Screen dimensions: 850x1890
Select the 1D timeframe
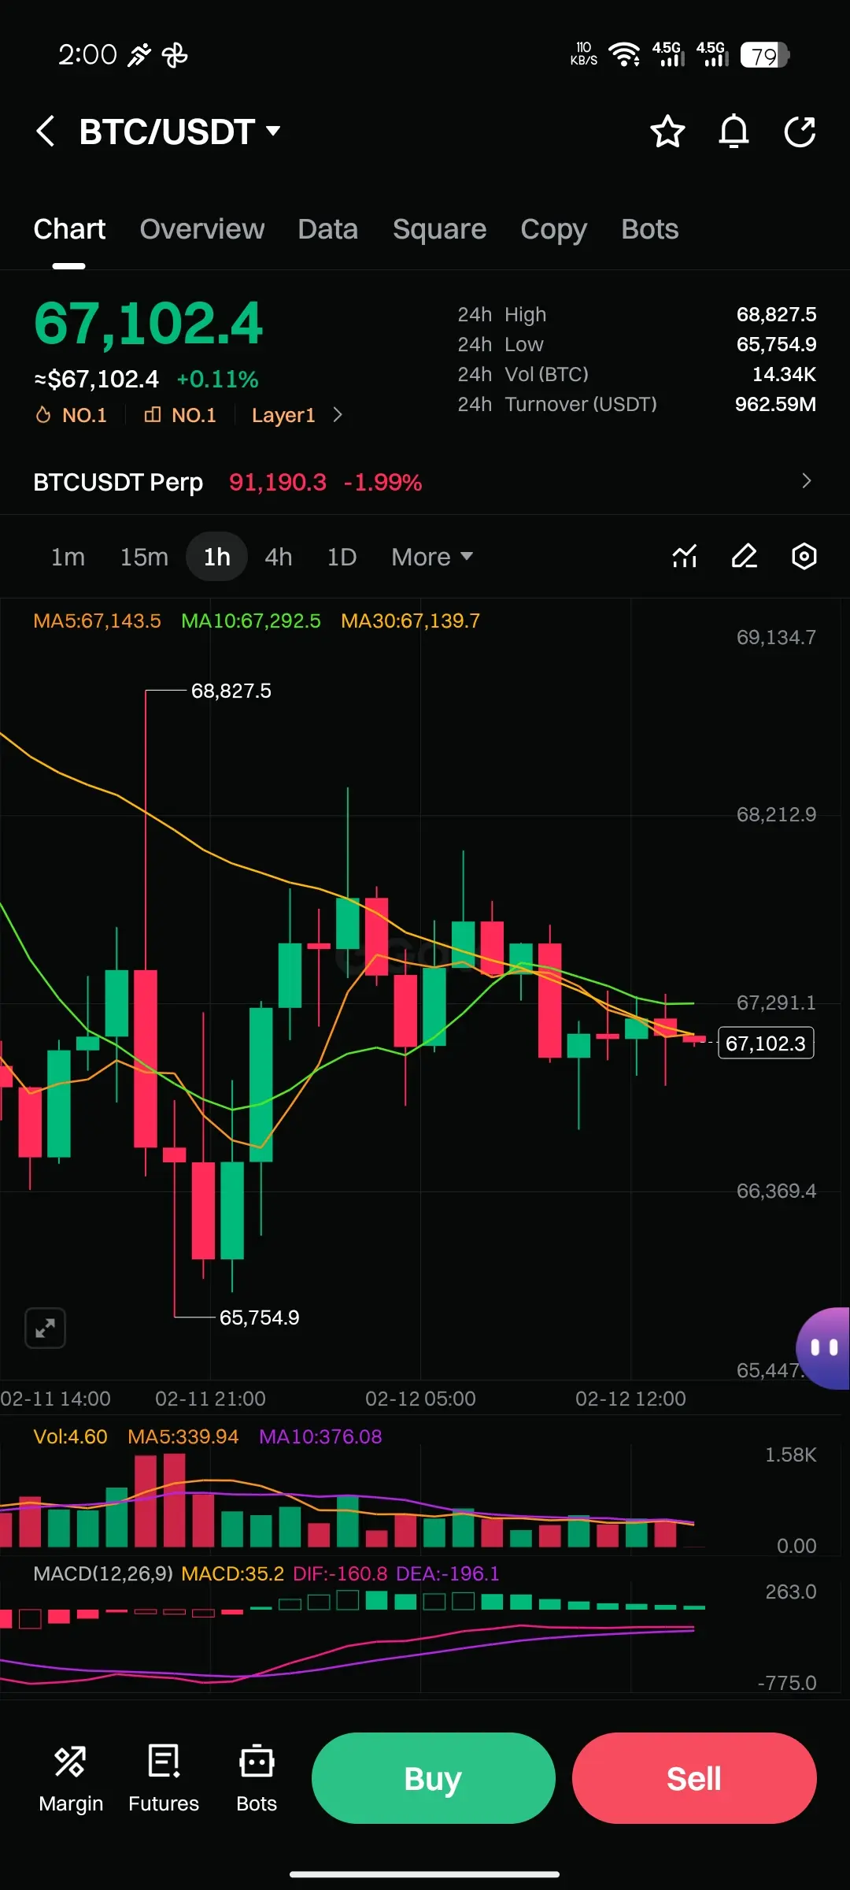342,557
